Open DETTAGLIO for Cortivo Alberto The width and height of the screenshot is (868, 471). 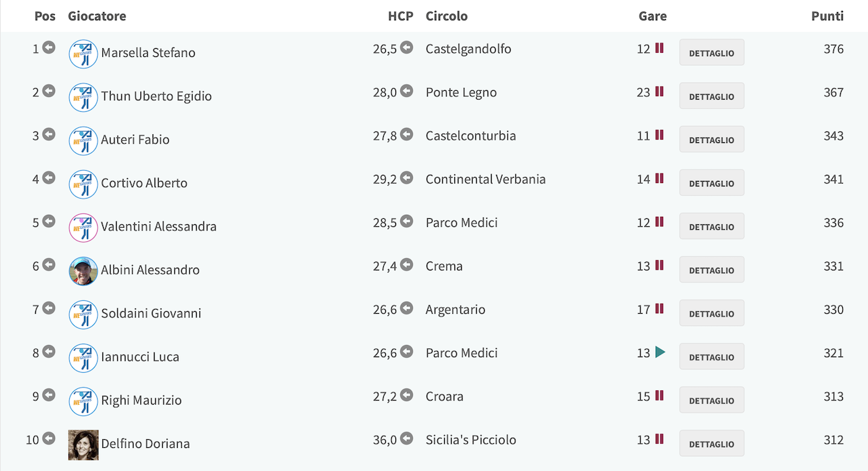(x=711, y=183)
